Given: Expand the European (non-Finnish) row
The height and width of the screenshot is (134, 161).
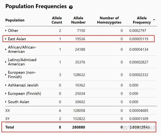Looking at the screenshot, I should click(6, 75).
